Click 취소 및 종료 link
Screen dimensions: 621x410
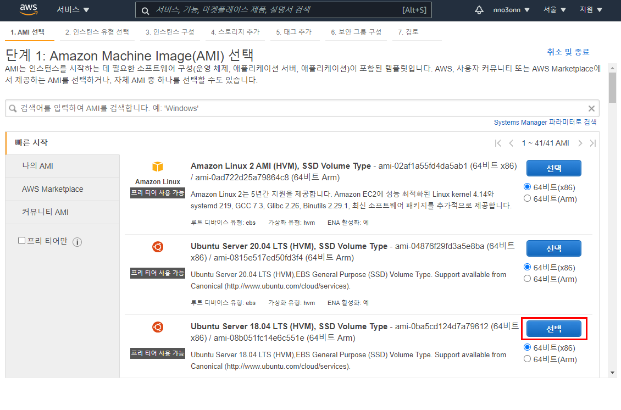click(568, 52)
